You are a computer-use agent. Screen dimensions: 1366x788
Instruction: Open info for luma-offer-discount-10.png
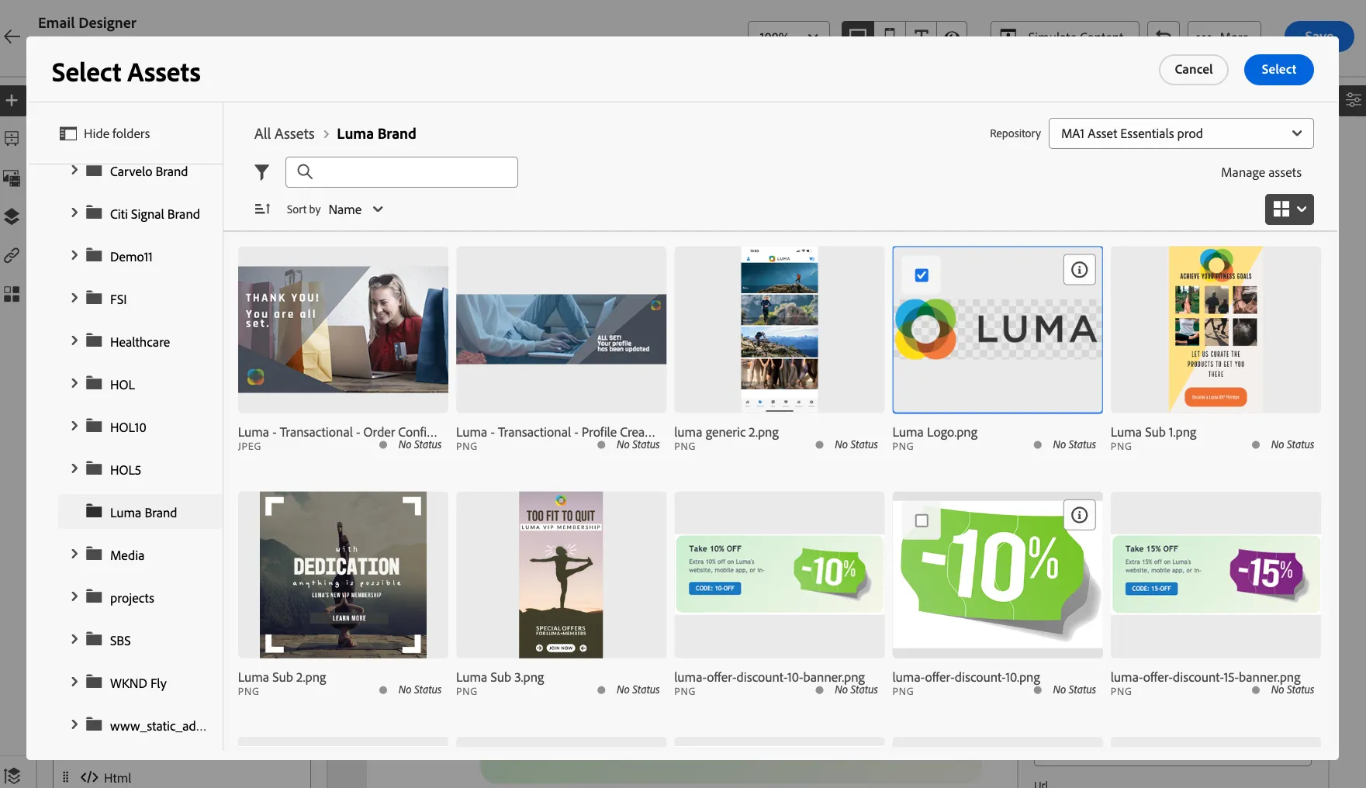pos(1079,515)
